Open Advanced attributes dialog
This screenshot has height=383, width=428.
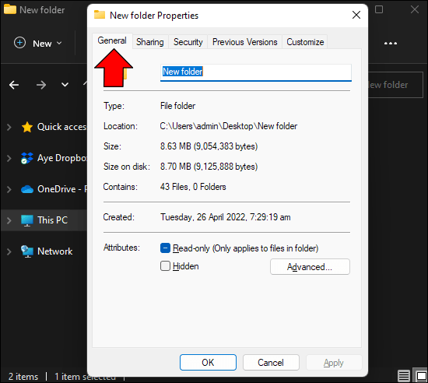tap(310, 267)
